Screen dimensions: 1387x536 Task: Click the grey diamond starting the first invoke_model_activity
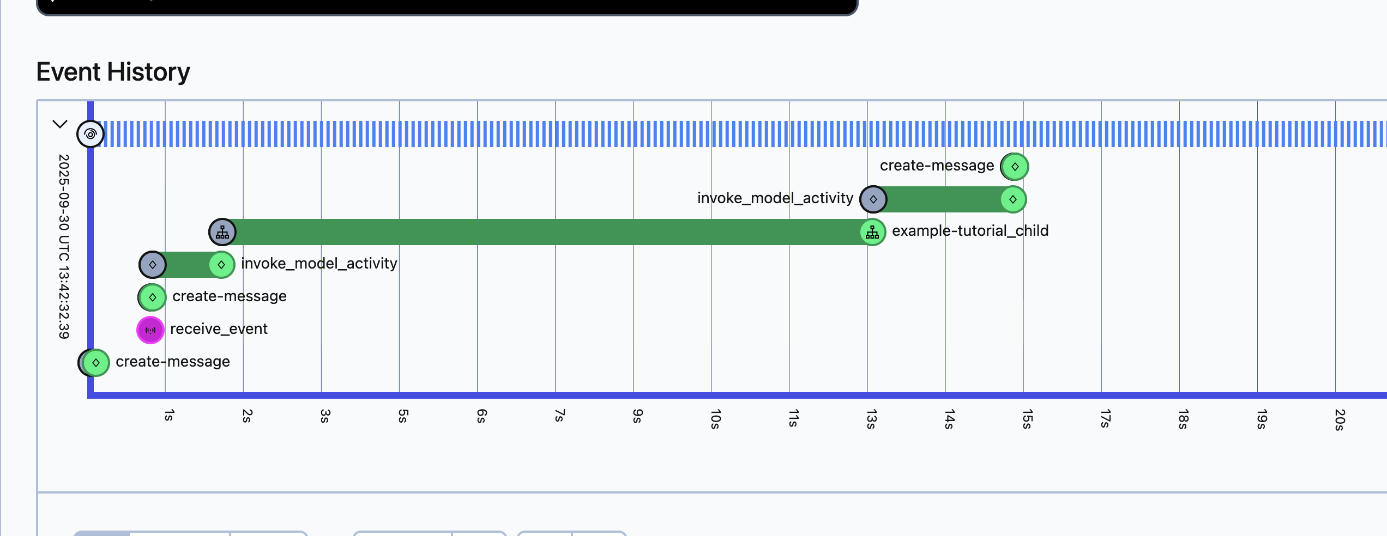[x=153, y=265]
